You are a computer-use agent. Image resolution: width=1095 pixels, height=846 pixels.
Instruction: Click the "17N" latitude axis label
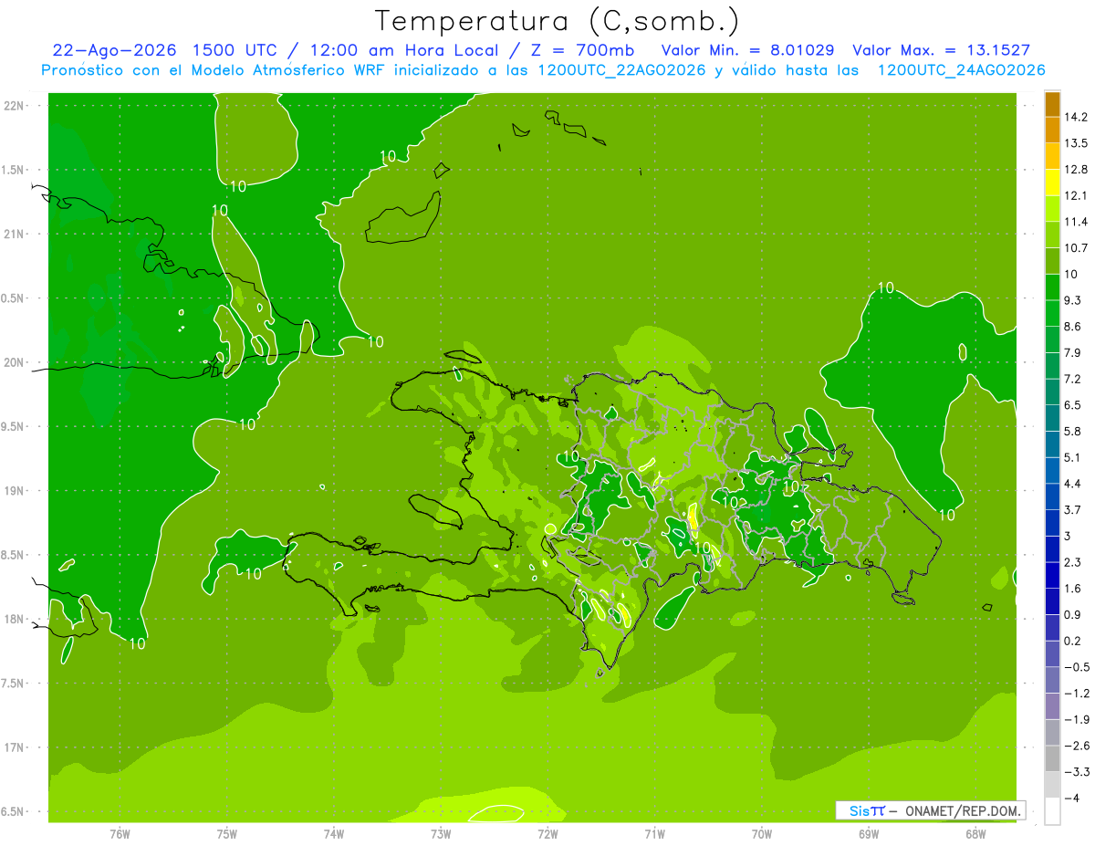click(14, 747)
